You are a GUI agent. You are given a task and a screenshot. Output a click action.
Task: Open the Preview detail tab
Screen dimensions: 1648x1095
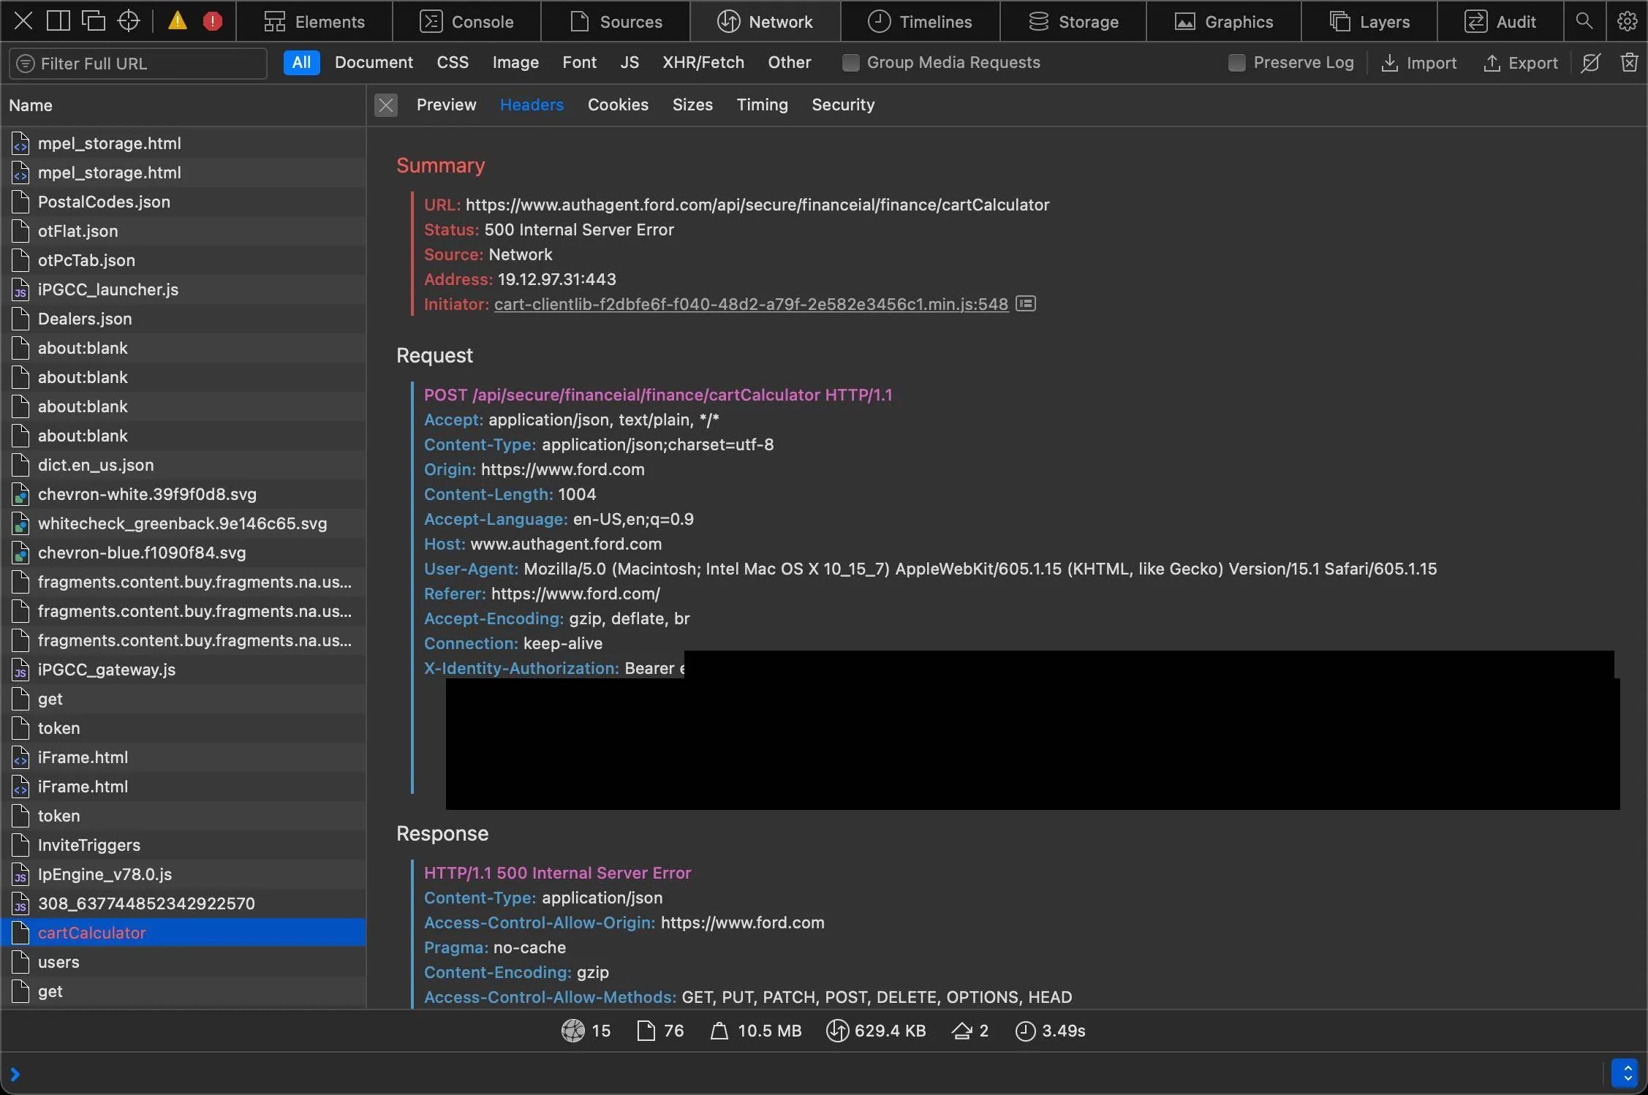[x=446, y=105]
